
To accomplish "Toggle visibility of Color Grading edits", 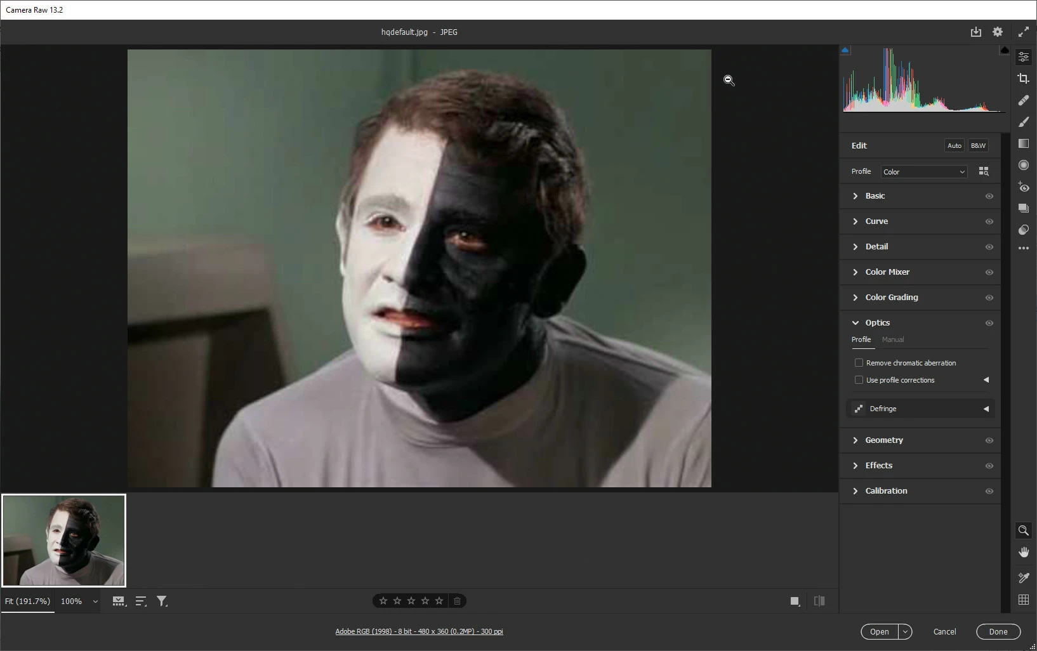I will (x=989, y=298).
